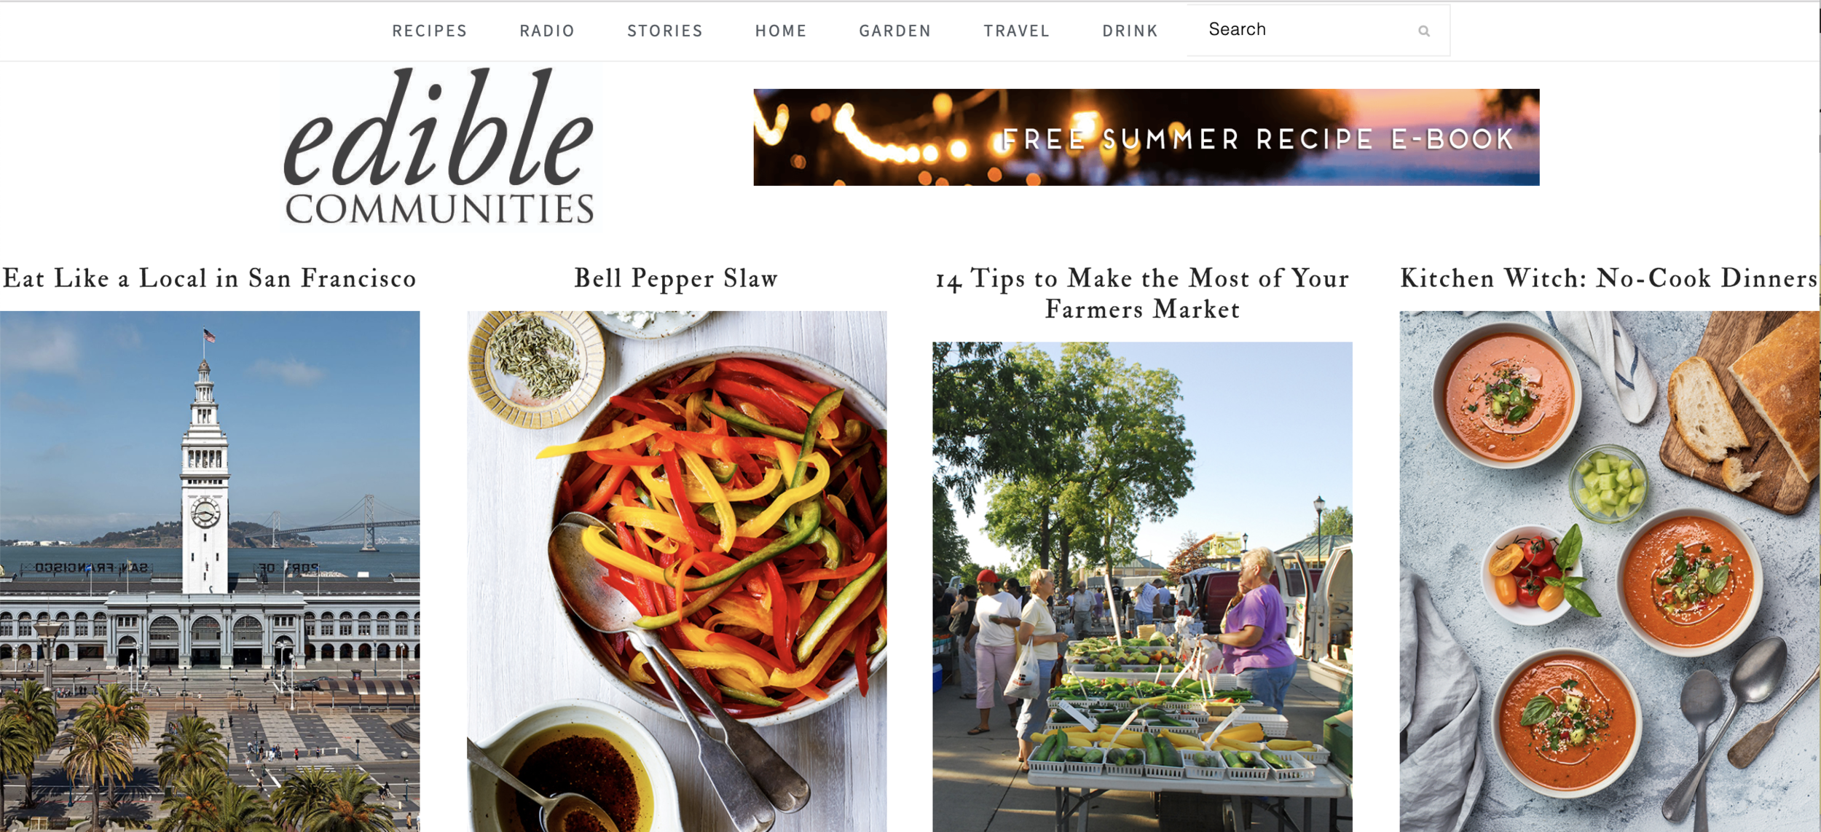Read the 14 Tips Farmers Market article title

(x=1142, y=294)
